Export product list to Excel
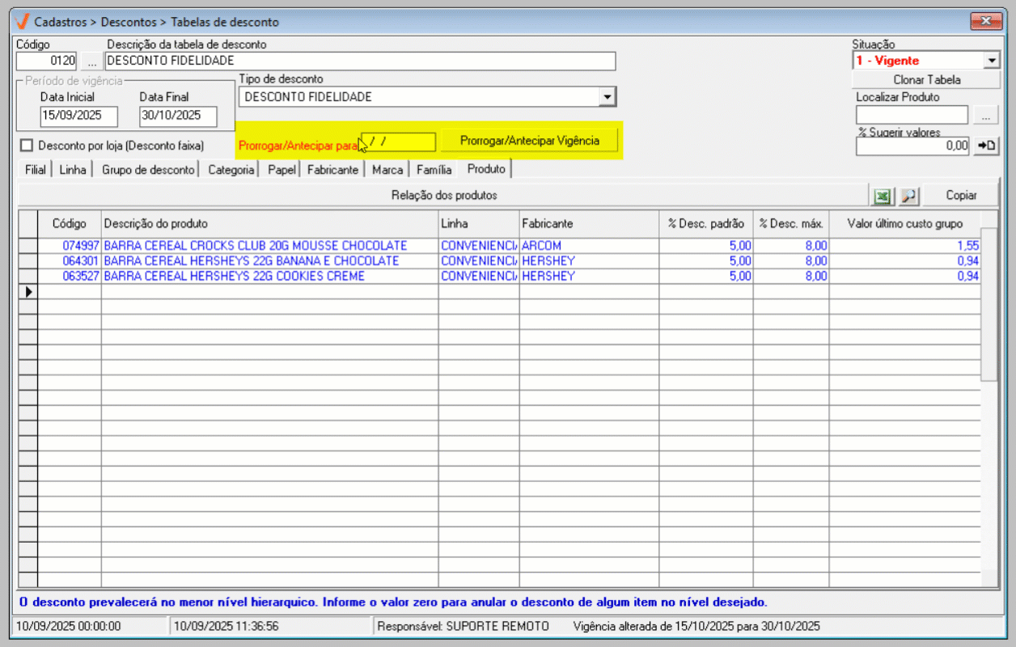Viewport: 1016px width, 647px height. coord(883,196)
